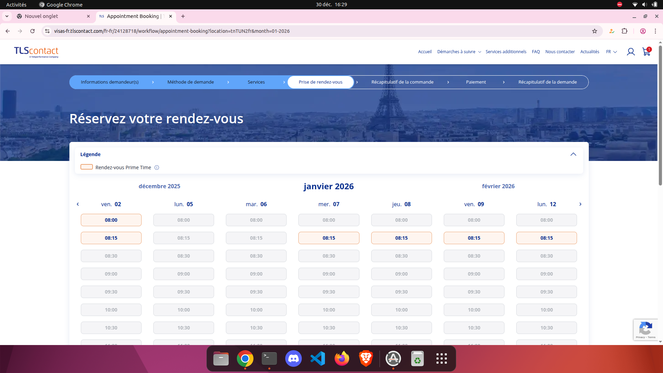The height and width of the screenshot is (373, 663).
Task: Go to Récapitulatif de la demande step
Action: (x=548, y=82)
